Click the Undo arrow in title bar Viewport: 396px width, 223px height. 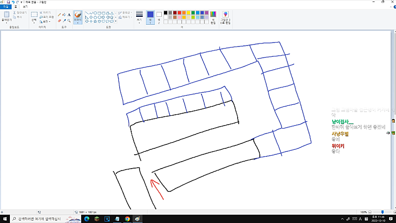click(13, 2)
